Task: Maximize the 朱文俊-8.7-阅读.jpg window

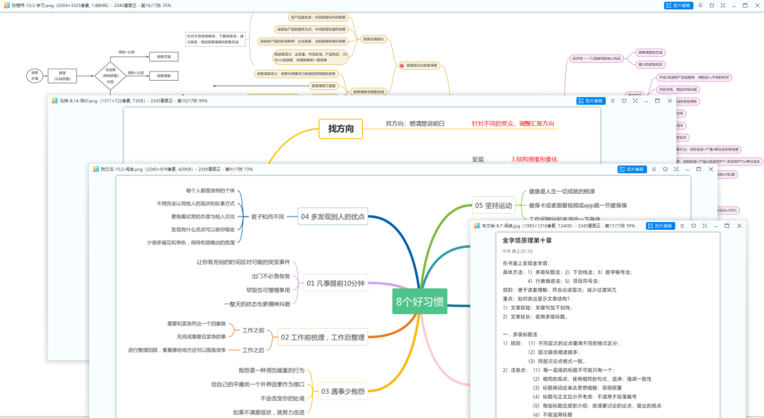Action: pyautogui.click(x=727, y=226)
